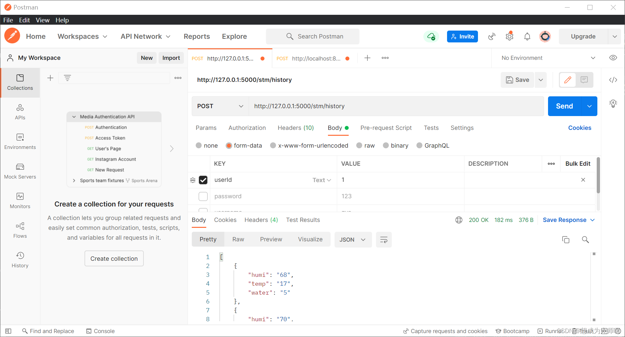Switch to the Headers (10) request tab
This screenshot has height=337, width=625.
[296, 128]
